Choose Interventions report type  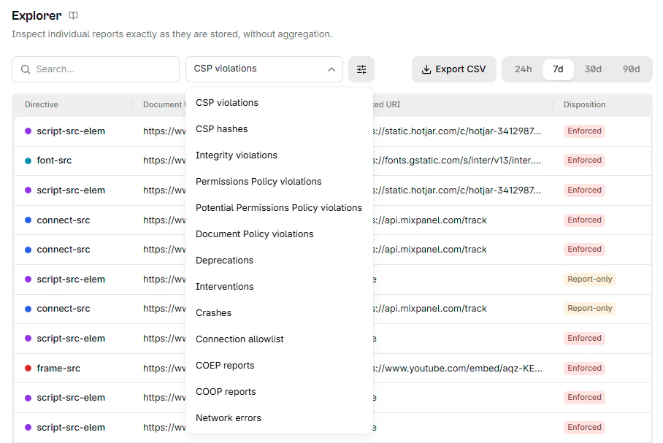click(279, 286)
